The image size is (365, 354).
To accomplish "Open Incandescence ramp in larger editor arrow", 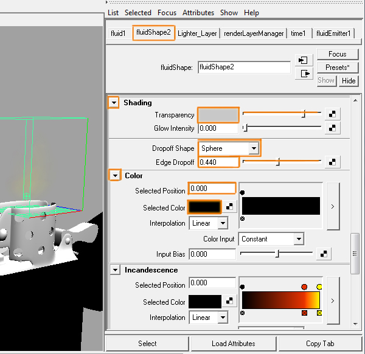I will pos(333,300).
